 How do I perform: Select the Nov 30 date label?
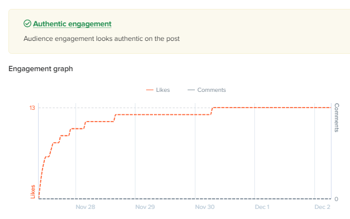[x=205, y=207]
